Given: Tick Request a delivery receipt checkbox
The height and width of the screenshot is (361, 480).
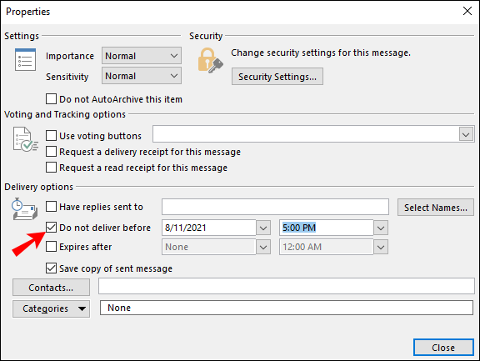Looking at the screenshot, I should [x=51, y=152].
